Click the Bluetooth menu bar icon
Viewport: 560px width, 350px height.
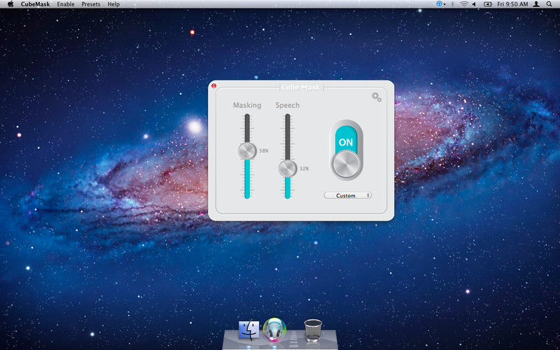click(451, 4)
